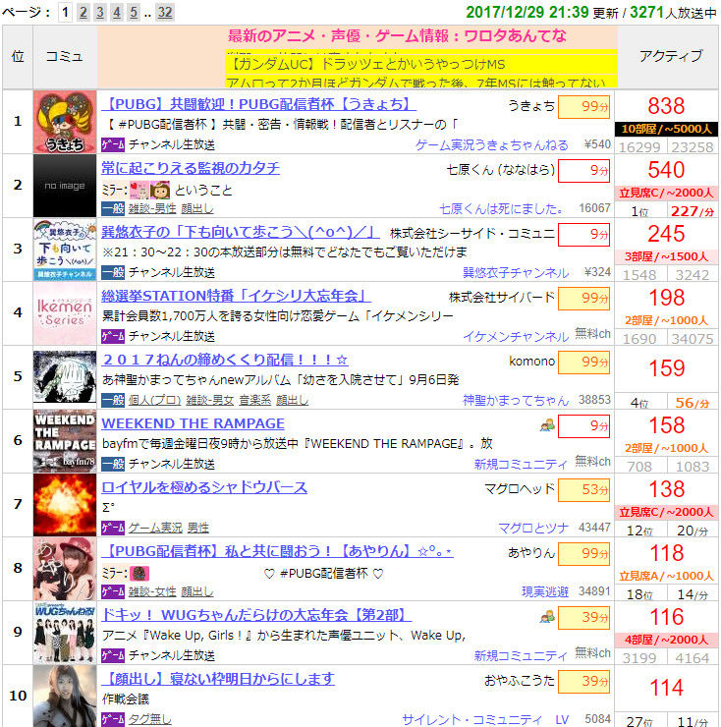Open 新規コミュニティ link in row 6

pyautogui.click(x=521, y=465)
